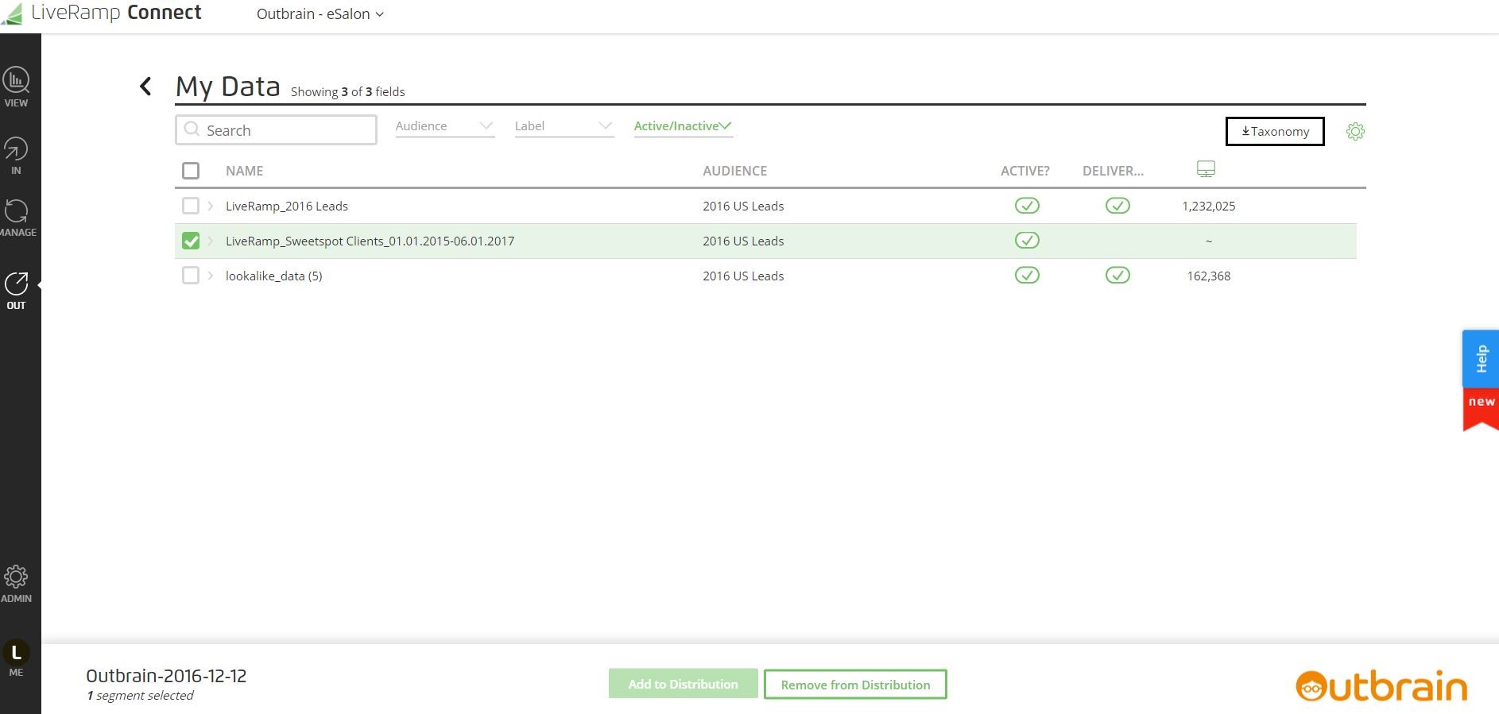Click the device monitor column icon
The image size is (1499, 714).
pos(1206,169)
